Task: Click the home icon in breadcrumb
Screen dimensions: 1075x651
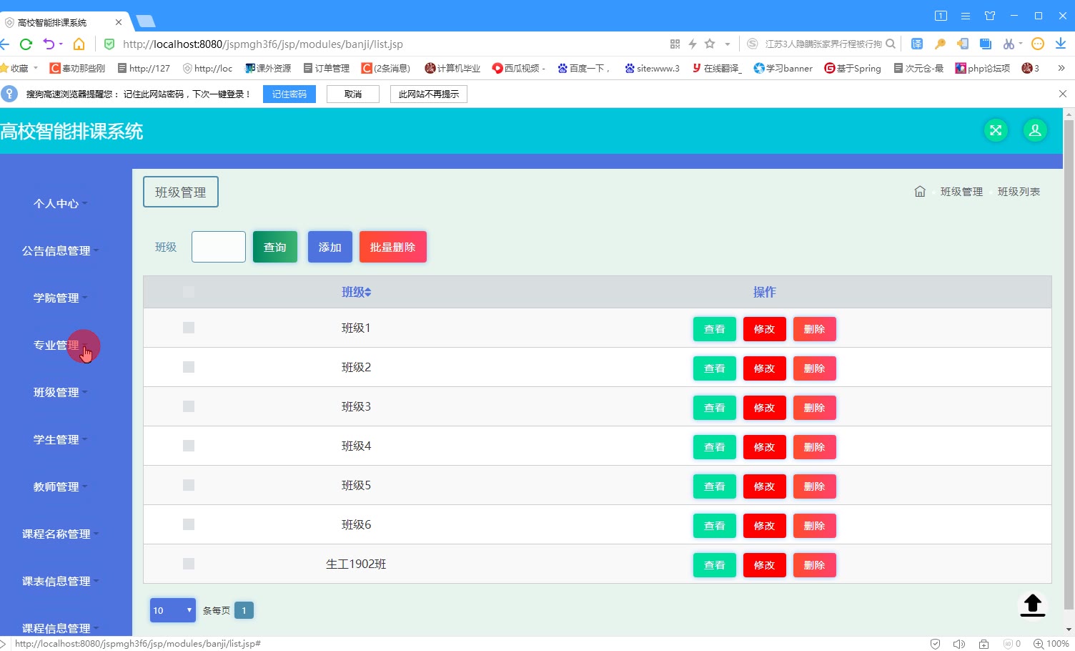Action: (x=920, y=191)
